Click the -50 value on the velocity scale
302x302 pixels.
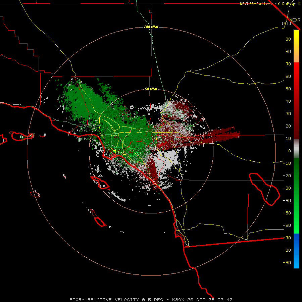[287, 213]
